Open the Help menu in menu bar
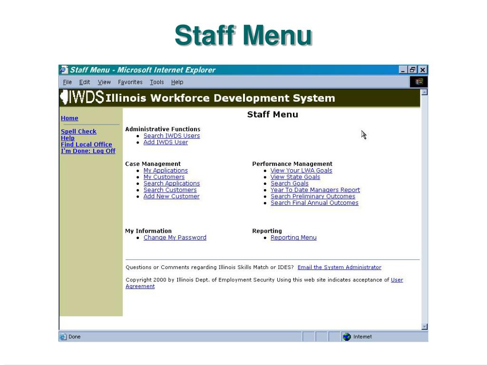This screenshot has width=487, height=365. click(x=177, y=82)
